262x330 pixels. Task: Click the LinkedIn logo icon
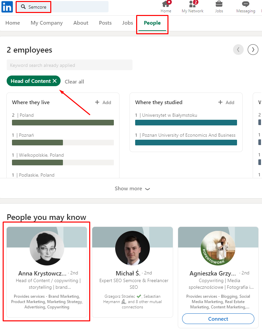(7, 7)
